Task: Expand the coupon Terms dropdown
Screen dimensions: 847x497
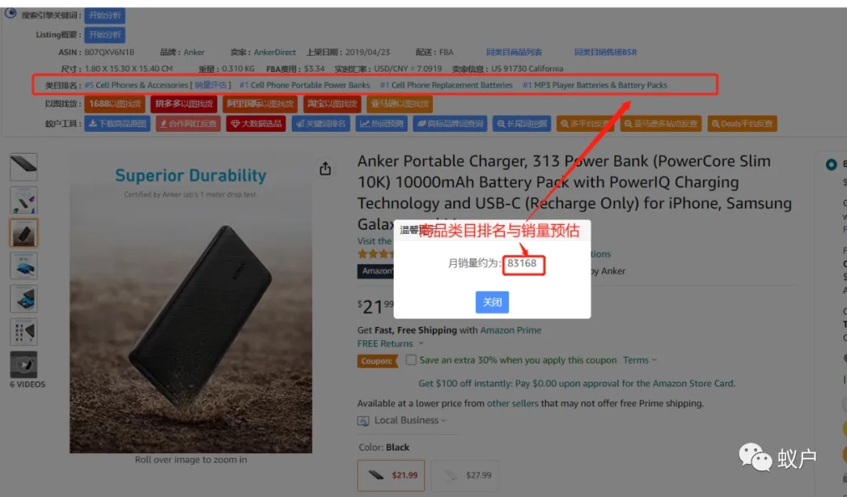Action: click(640, 360)
